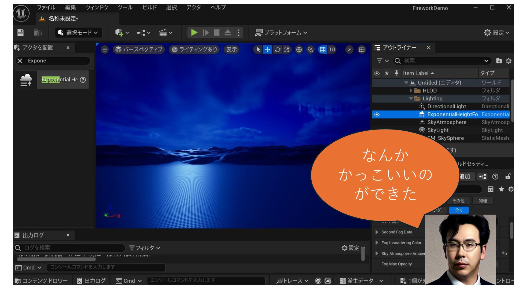
Task: Open the ツール menu
Action: point(125,7)
